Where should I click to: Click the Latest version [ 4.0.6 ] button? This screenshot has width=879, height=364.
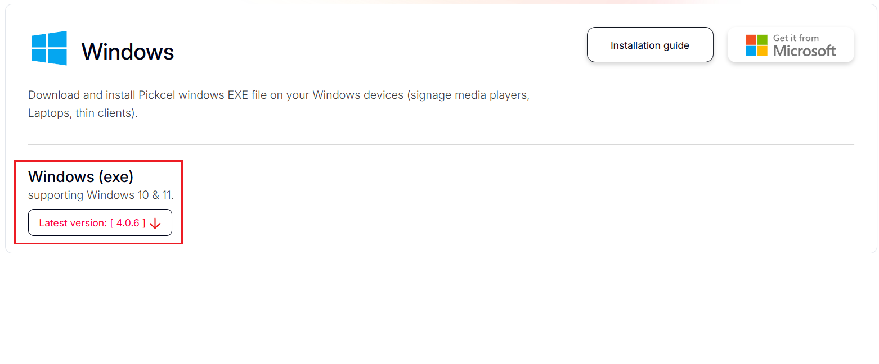coord(100,222)
